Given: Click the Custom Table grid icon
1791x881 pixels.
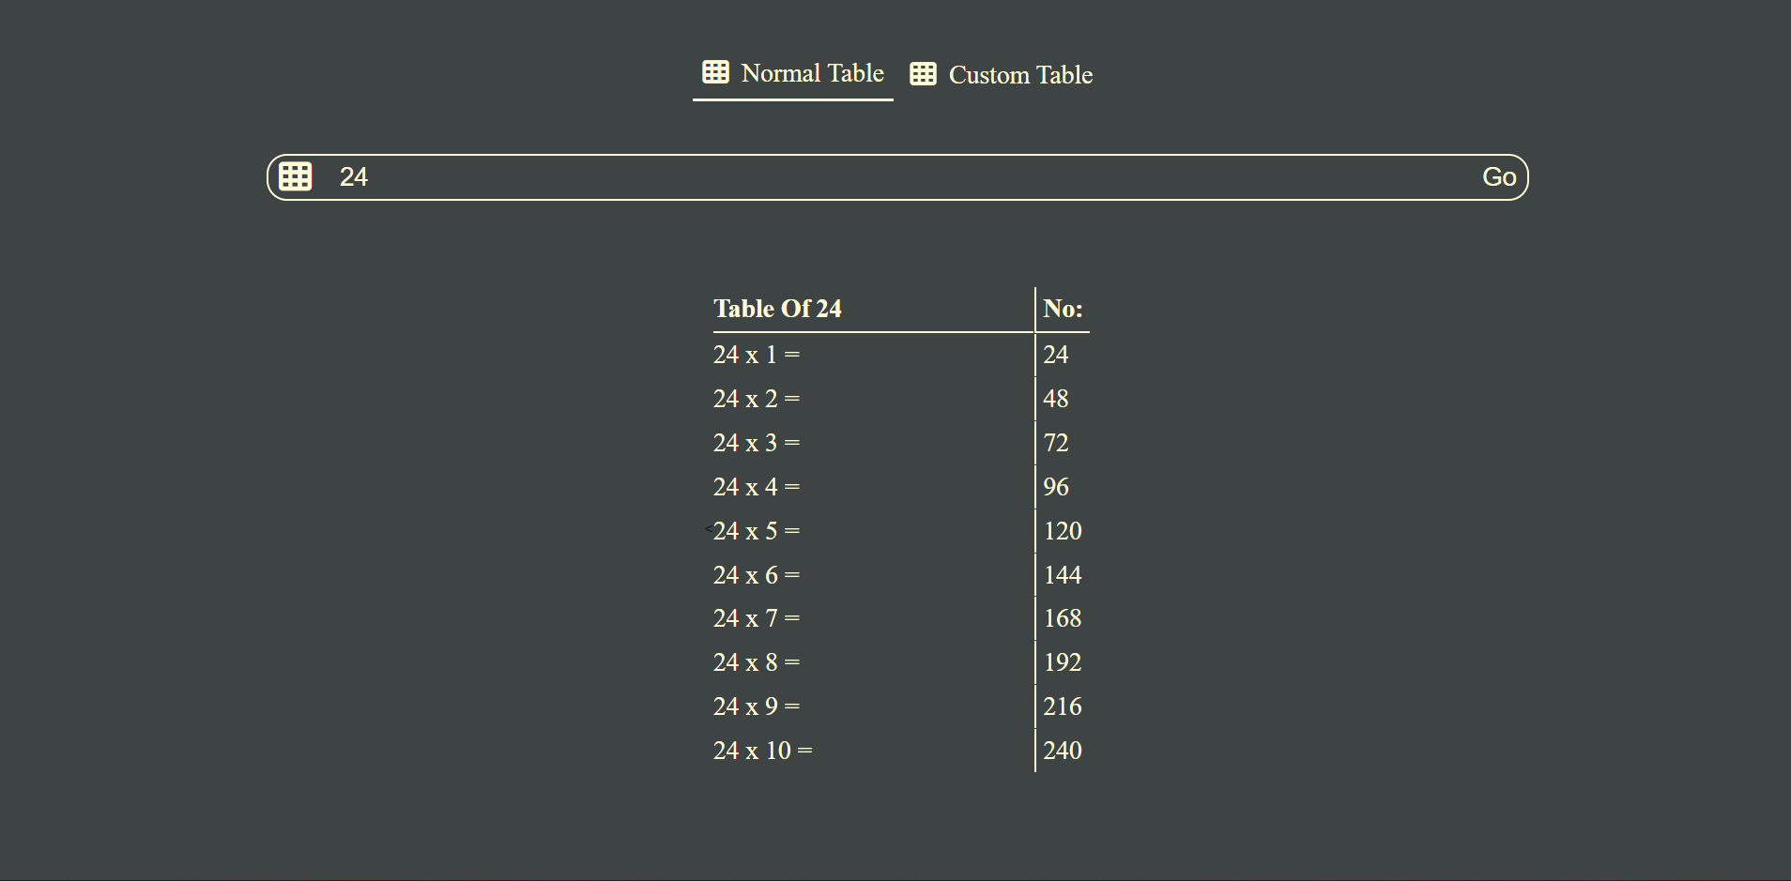Looking at the screenshot, I should tap(923, 74).
